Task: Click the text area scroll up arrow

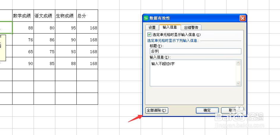Action: pyautogui.click(x=238, y=63)
